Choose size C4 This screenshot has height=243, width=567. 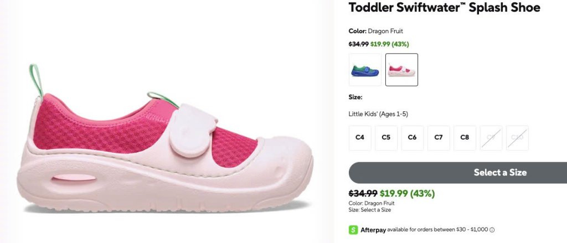360,138
